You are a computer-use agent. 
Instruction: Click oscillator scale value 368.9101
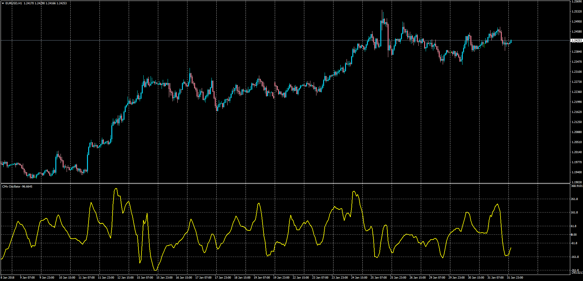coord(577,186)
